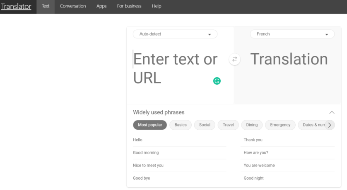This screenshot has height=190, width=347.
Task: Click the swap languages icon
Action: tap(235, 59)
